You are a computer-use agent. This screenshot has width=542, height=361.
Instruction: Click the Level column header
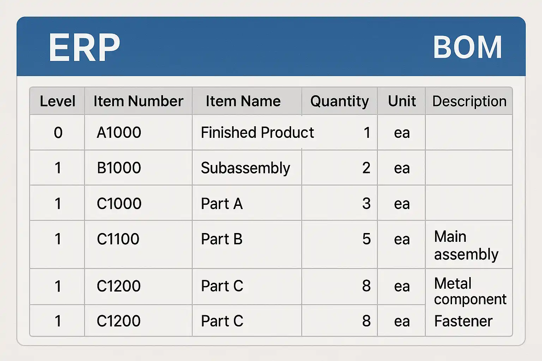click(58, 101)
